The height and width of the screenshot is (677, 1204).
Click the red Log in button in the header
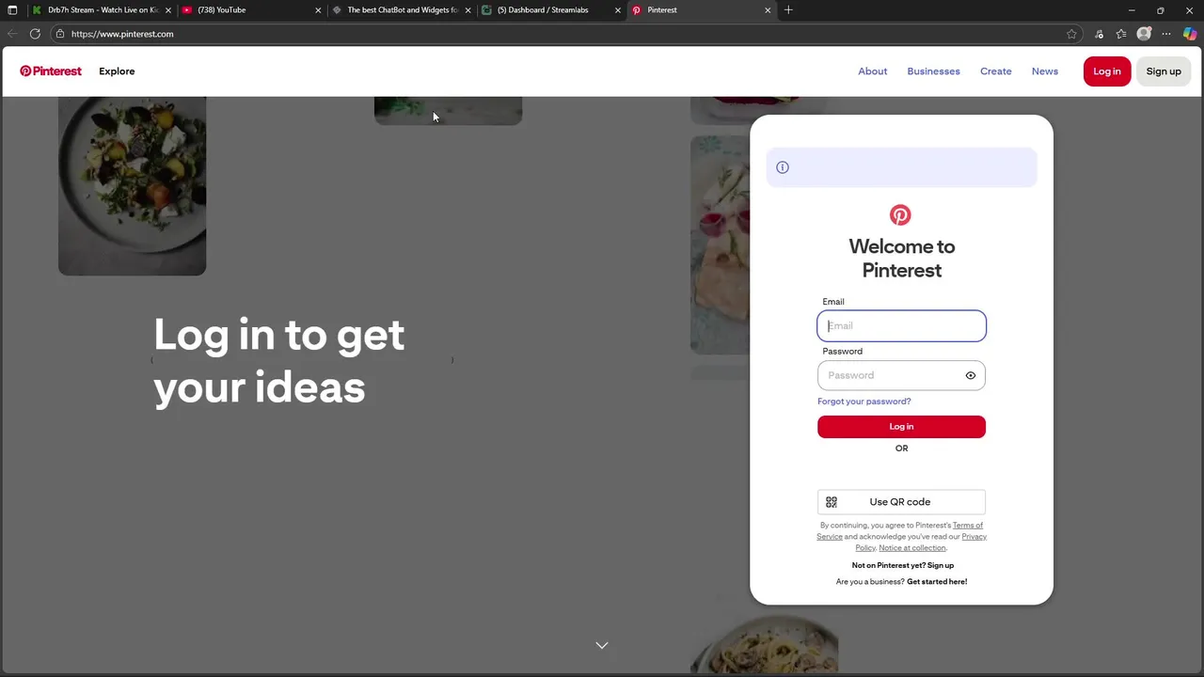coord(1106,71)
